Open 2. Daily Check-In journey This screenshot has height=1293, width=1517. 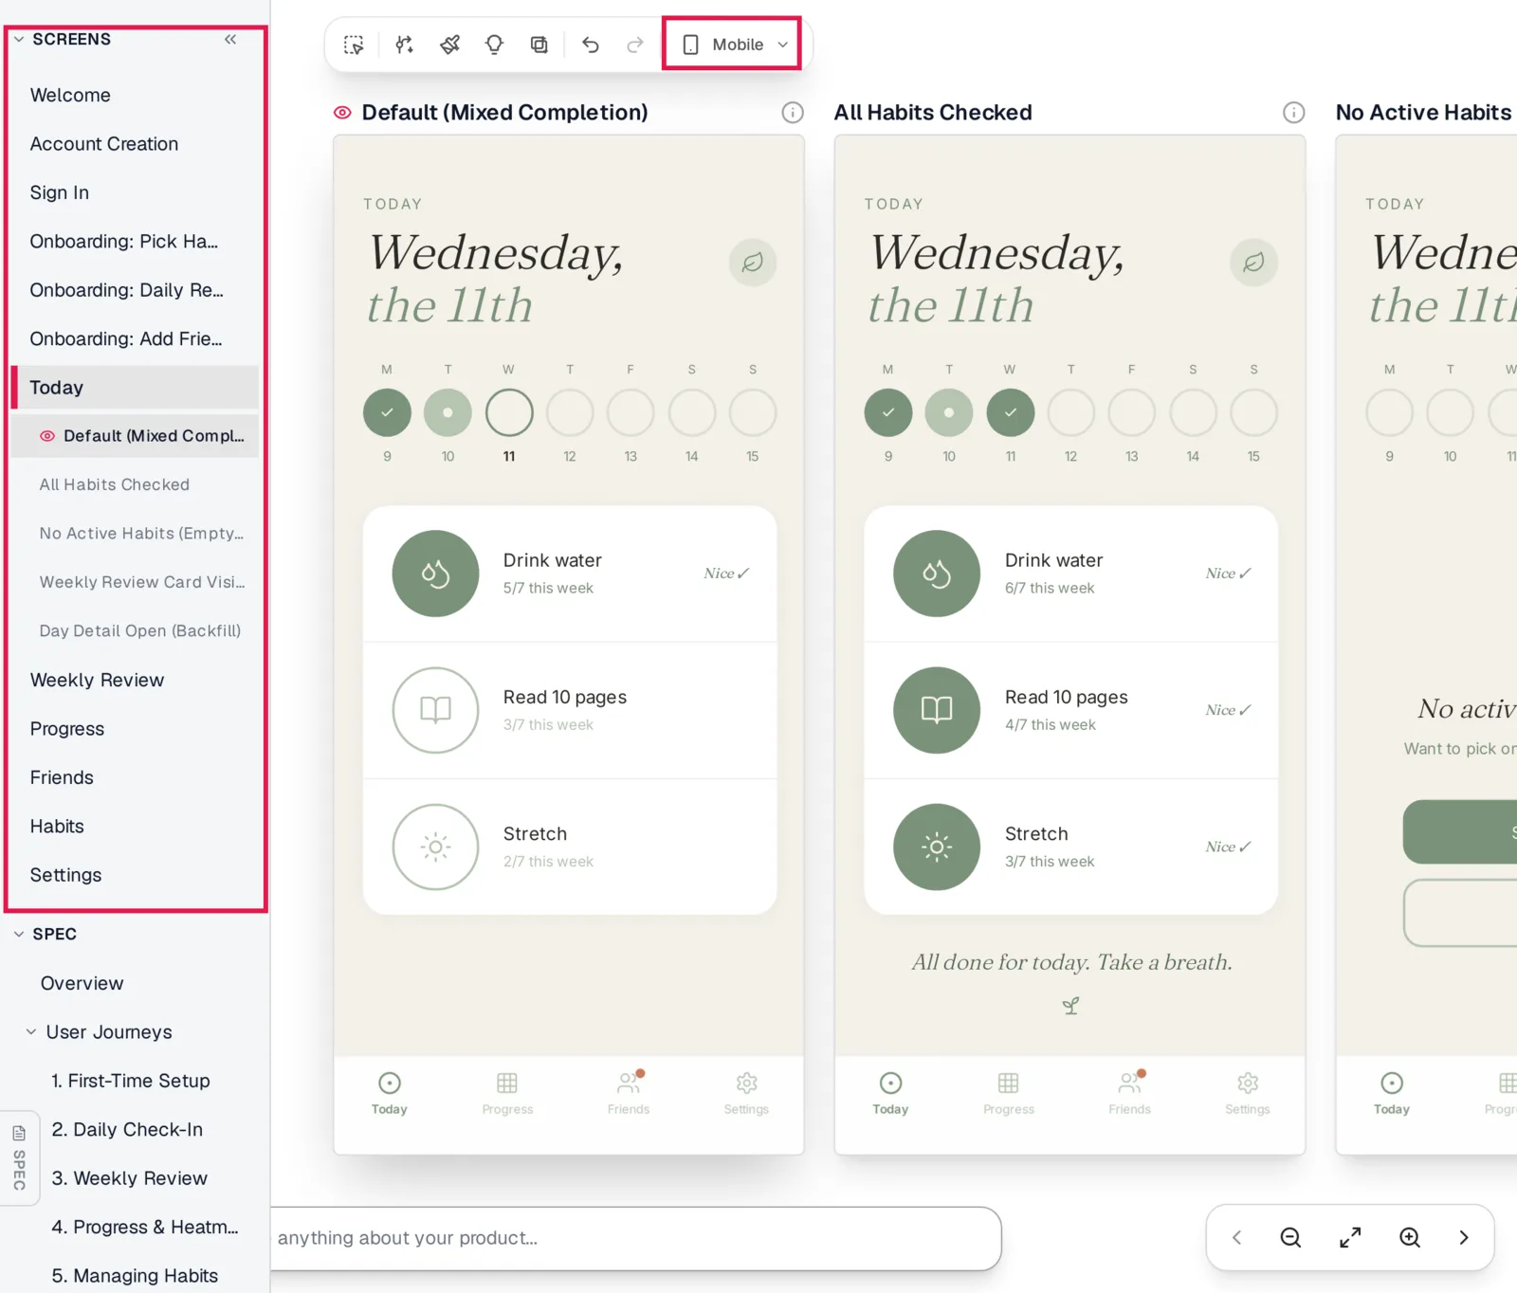coord(127,1129)
